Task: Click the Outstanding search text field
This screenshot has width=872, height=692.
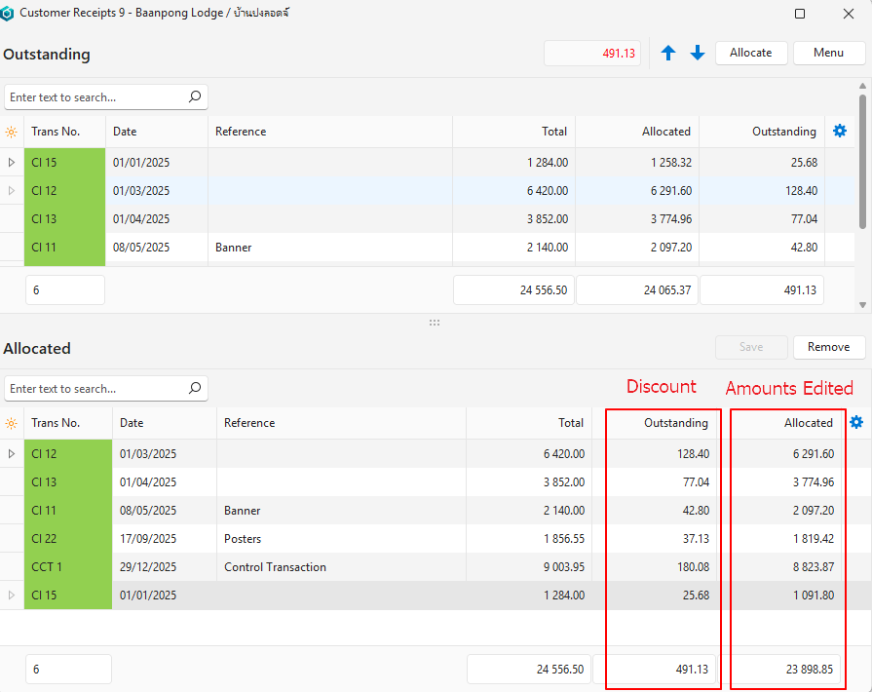Action: click(x=95, y=97)
